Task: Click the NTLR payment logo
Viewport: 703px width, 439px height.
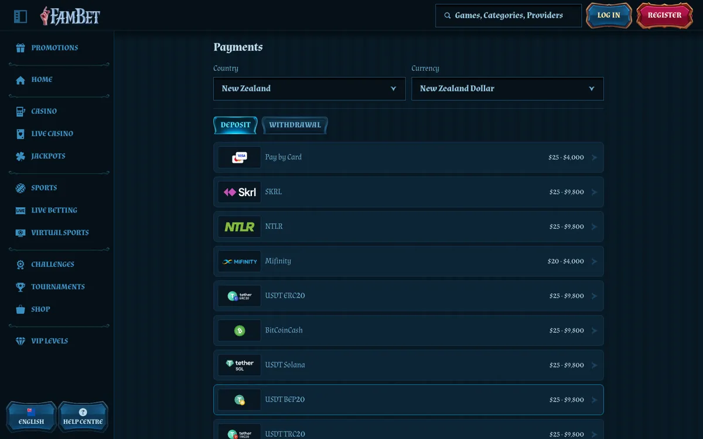Action: pyautogui.click(x=240, y=227)
